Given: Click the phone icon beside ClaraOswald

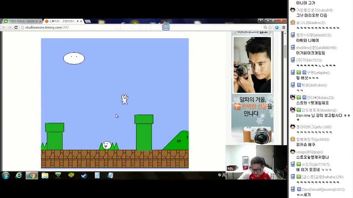Looking at the screenshot, I should pos(293,189).
